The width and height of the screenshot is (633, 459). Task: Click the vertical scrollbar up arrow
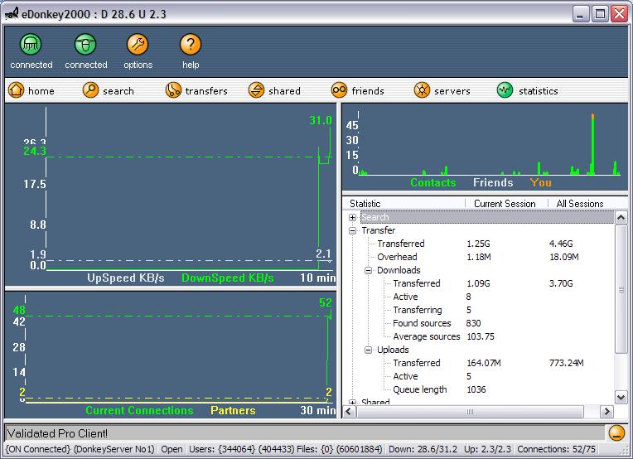[621, 218]
